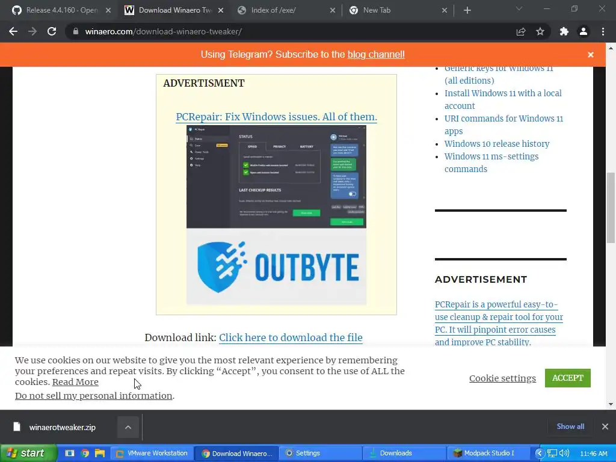Open the Extensions puzzle icon
Viewport: 616px width, 462px height.
coord(564,31)
